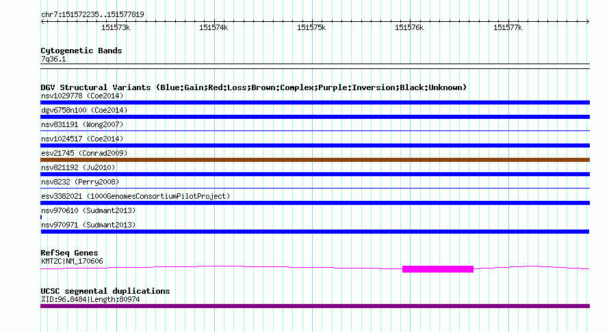This screenshot has width=609, height=332.
Task: Click the 151573k ruler tick label
Action: coord(116,27)
